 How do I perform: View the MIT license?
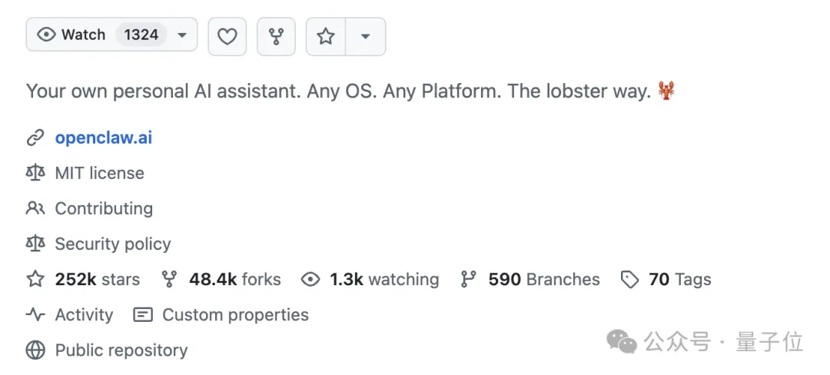point(99,173)
